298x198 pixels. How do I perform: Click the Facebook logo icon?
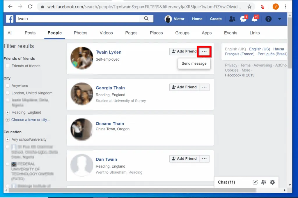(x=10, y=19)
